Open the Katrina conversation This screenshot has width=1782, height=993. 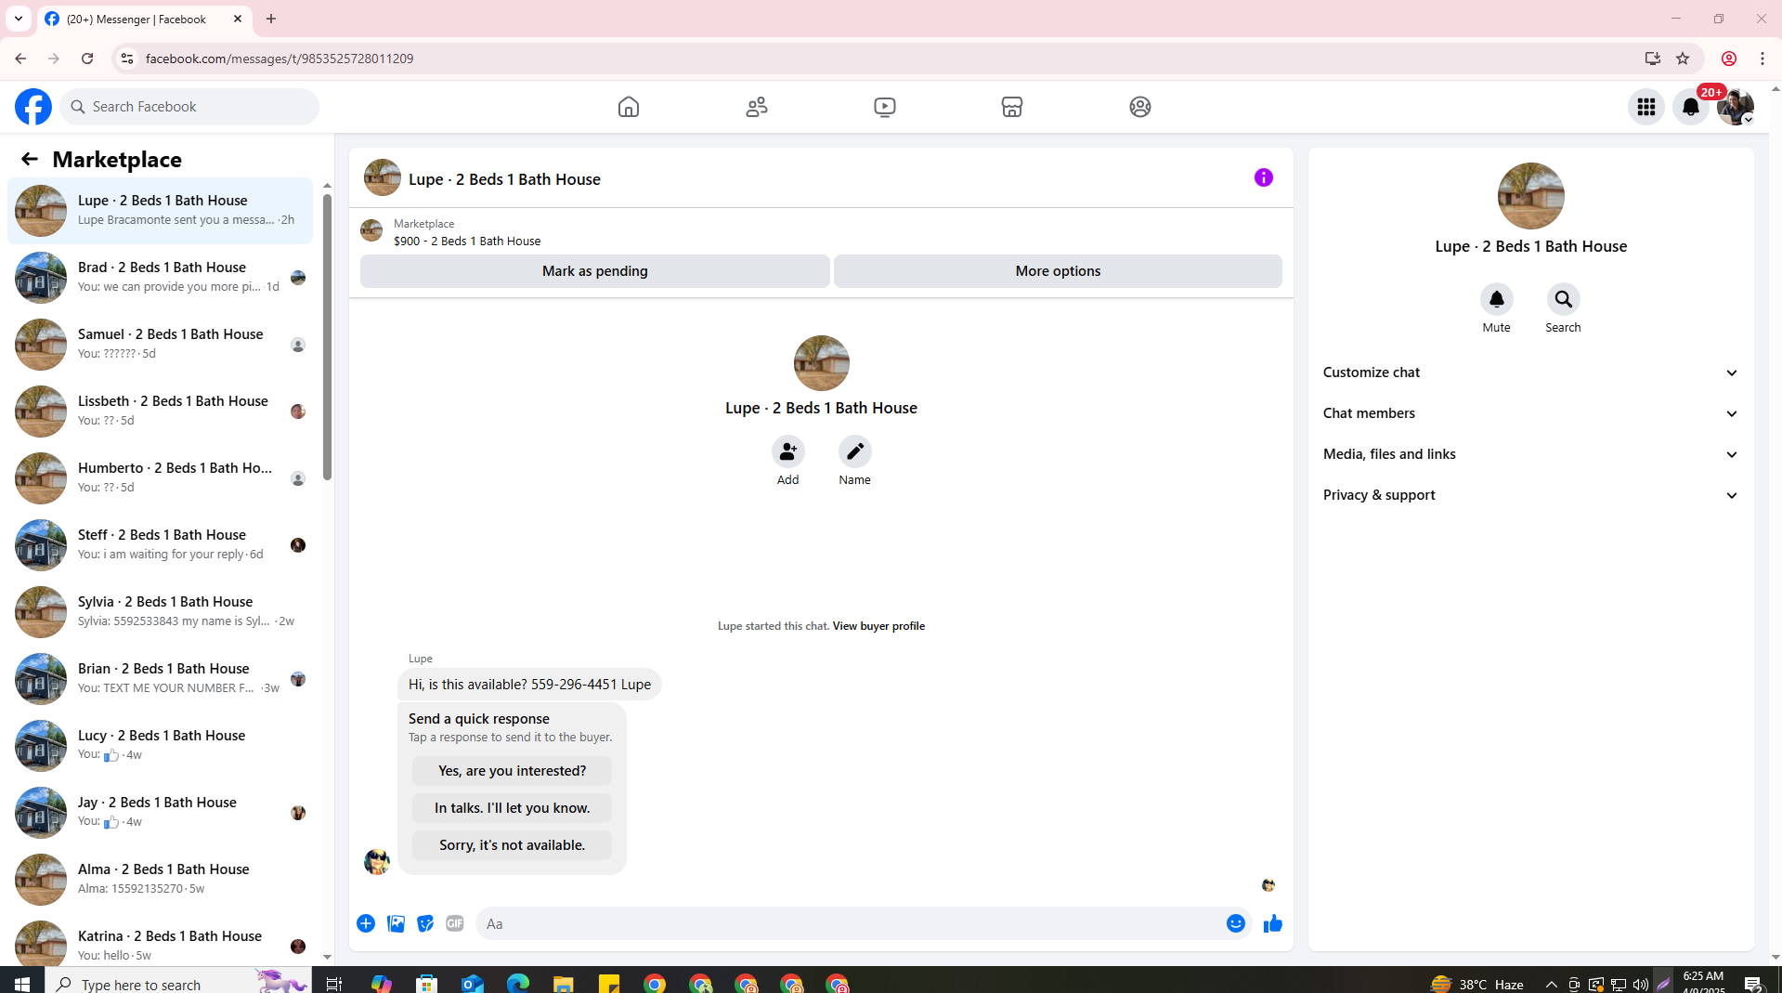pos(160,939)
